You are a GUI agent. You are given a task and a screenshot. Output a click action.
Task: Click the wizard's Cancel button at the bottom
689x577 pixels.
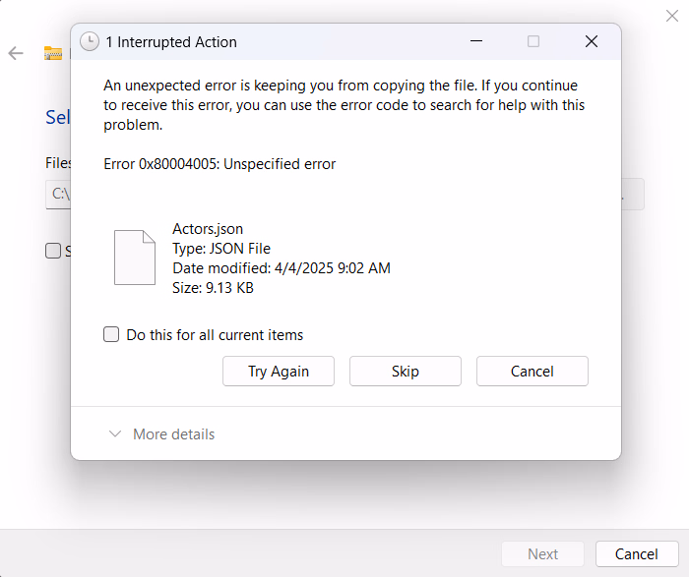pos(636,554)
